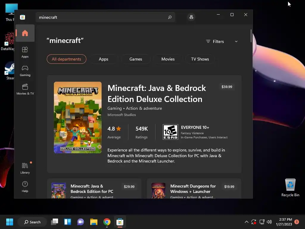Click the $29.99 price on Java & Bedrock Edition
This screenshot has width=305, height=229.
(x=129, y=187)
